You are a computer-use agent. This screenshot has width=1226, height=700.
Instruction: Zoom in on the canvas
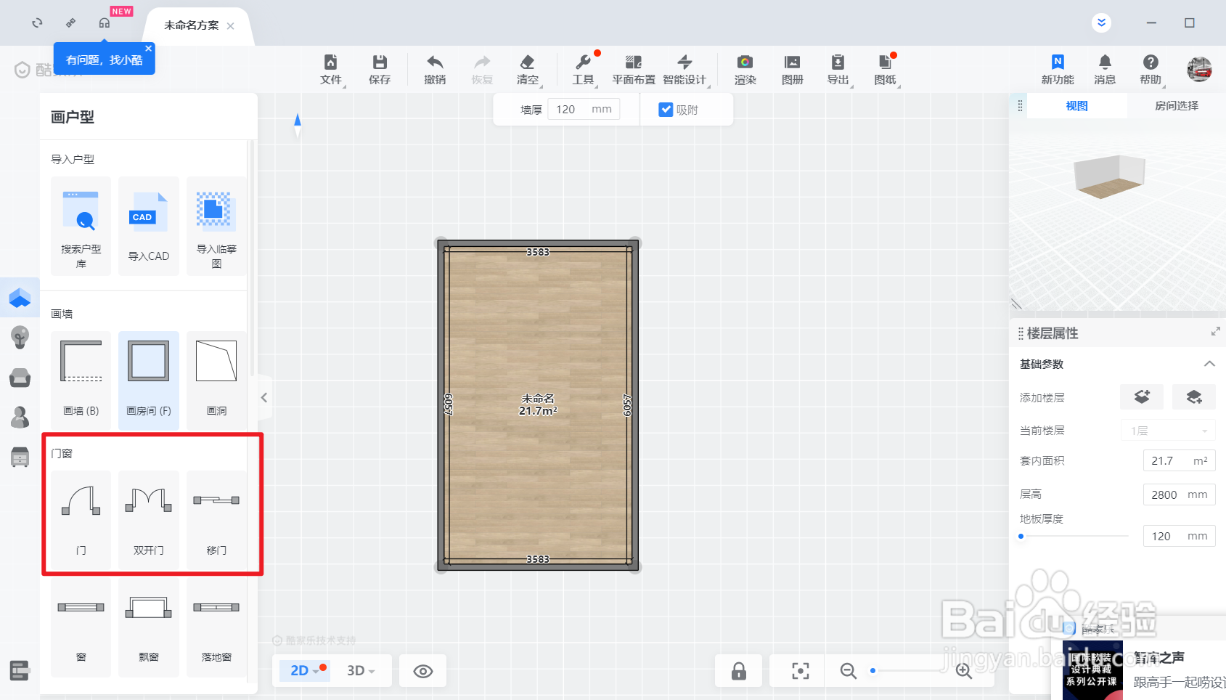click(x=964, y=671)
